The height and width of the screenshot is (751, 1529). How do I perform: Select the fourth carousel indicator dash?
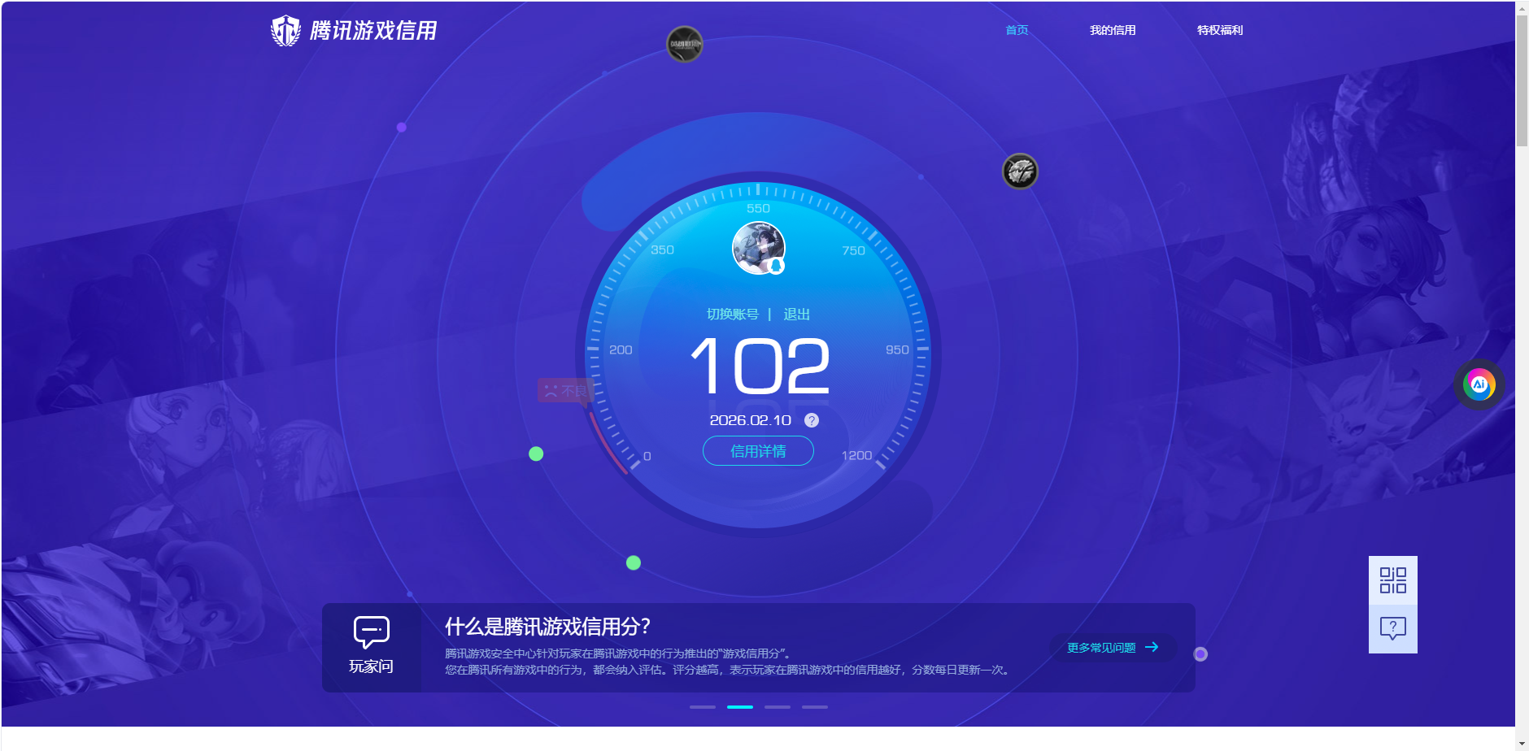click(815, 707)
